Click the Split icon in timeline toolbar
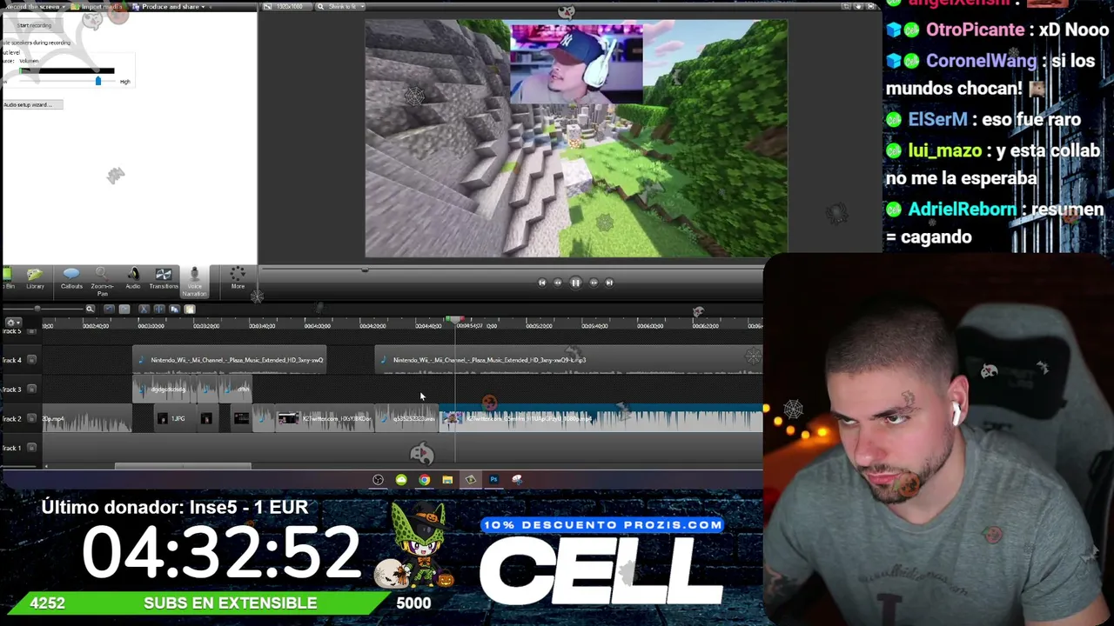Image resolution: width=1114 pixels, height=626 pixels. click(159, 309)
